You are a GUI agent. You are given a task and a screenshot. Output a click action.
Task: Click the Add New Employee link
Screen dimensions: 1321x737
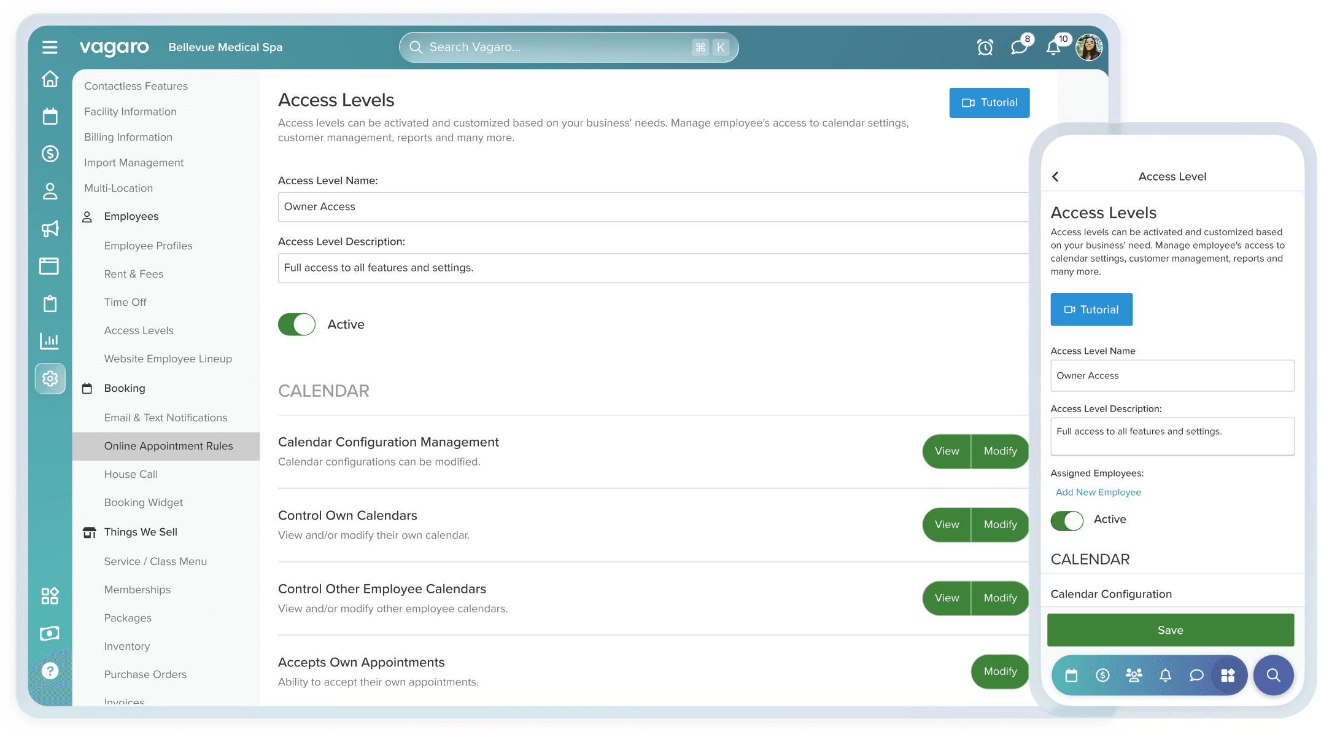pyautogui.click(x=1098, y=492)
